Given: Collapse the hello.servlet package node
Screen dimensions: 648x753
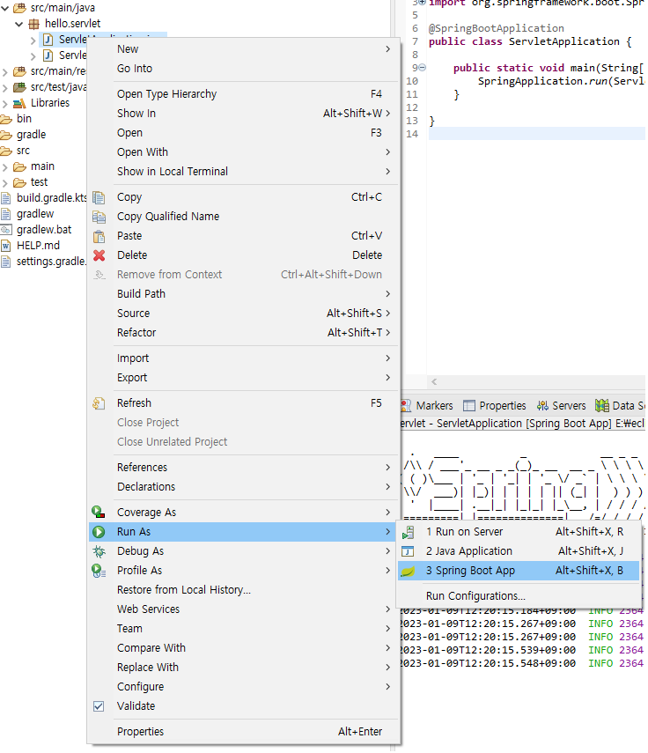Looking at the screenshot, I should pyautogui.click(x=18, y=24).
